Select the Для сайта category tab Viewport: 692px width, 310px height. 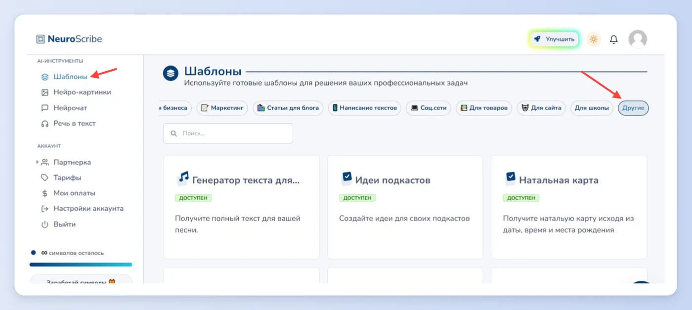(541, 108)
